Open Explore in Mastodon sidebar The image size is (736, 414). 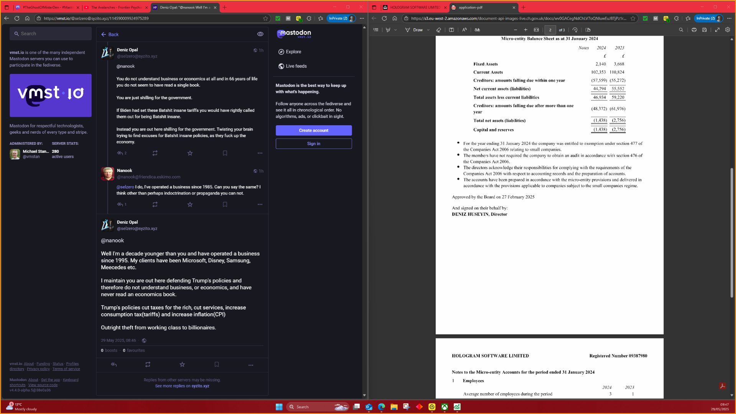pyautogui.click(x=290, y=52)
